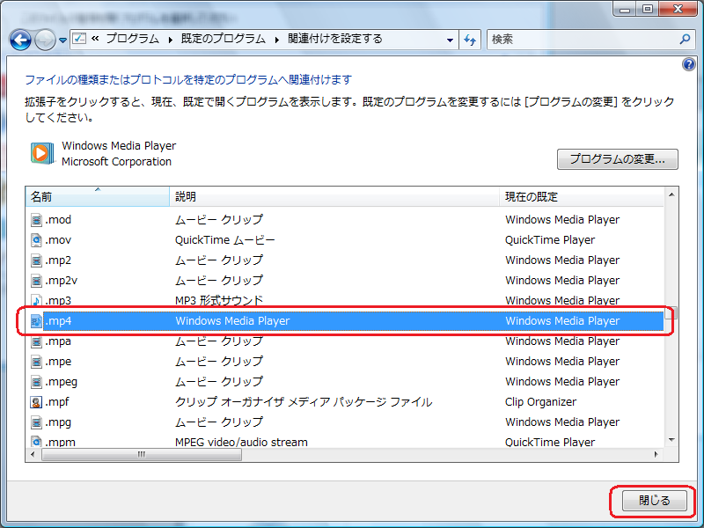Image resolution: width=704 pixels, height=528 pixels.
Task: Click the 閉じる button
Action: (x=653, y=501)
